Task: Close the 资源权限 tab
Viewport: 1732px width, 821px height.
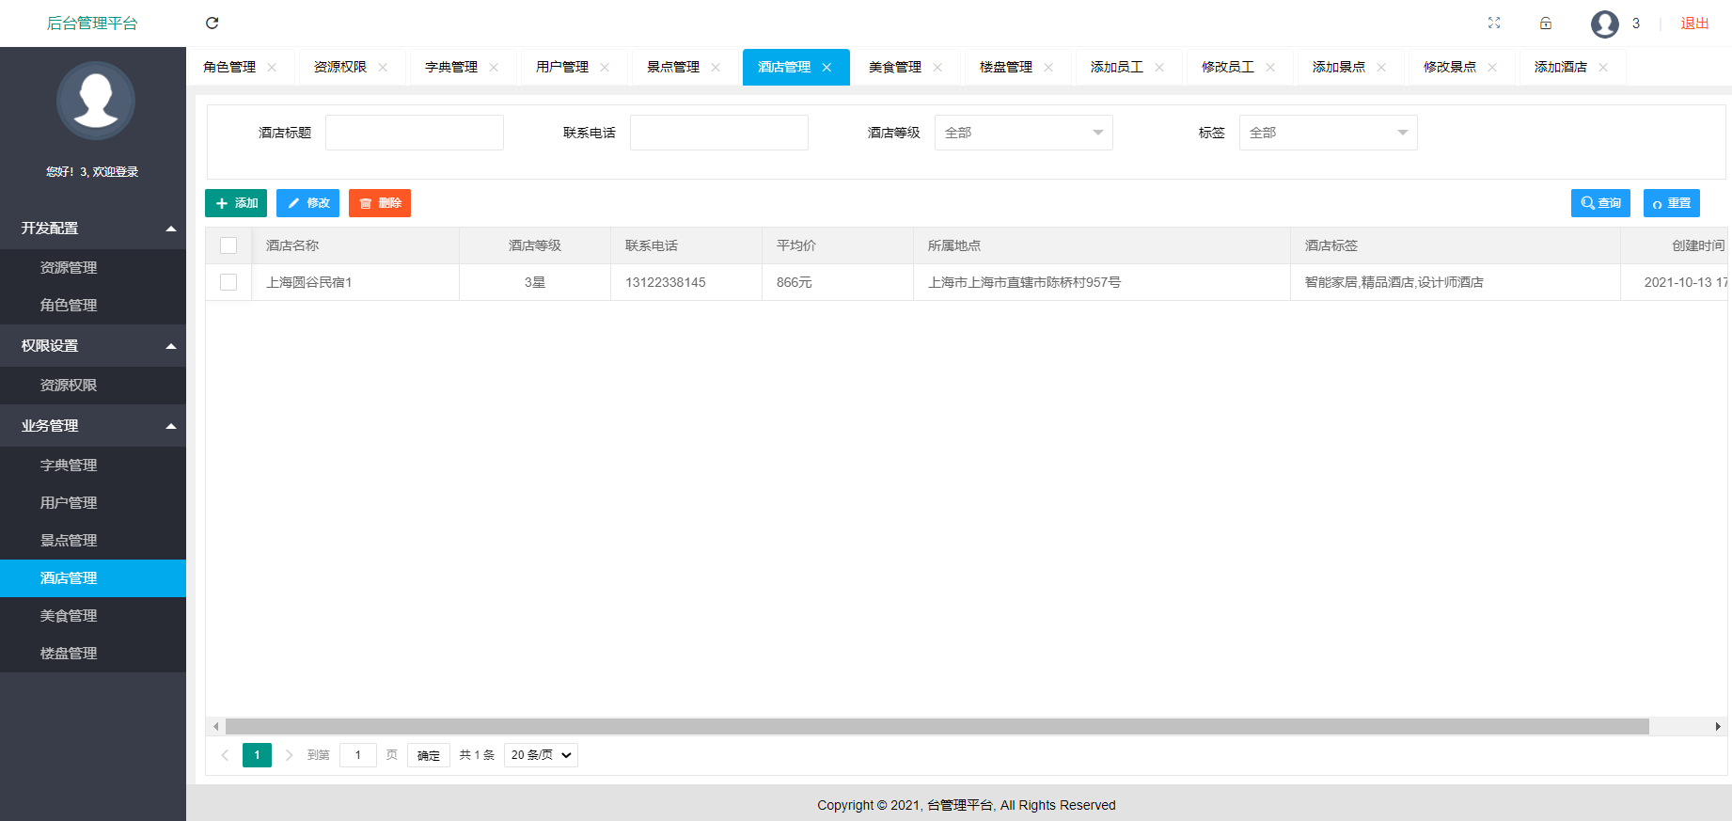Action: [x=383, y=68]
